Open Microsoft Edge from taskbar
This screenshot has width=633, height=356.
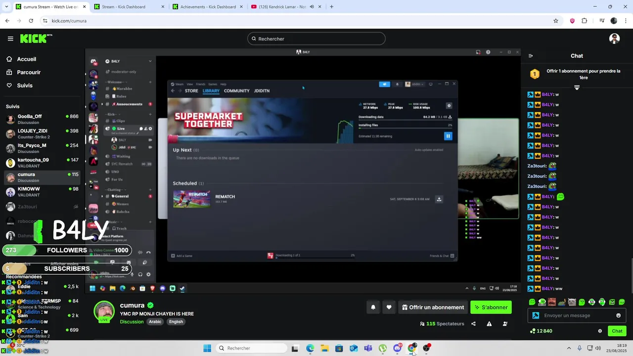click(x=310, y=348)
